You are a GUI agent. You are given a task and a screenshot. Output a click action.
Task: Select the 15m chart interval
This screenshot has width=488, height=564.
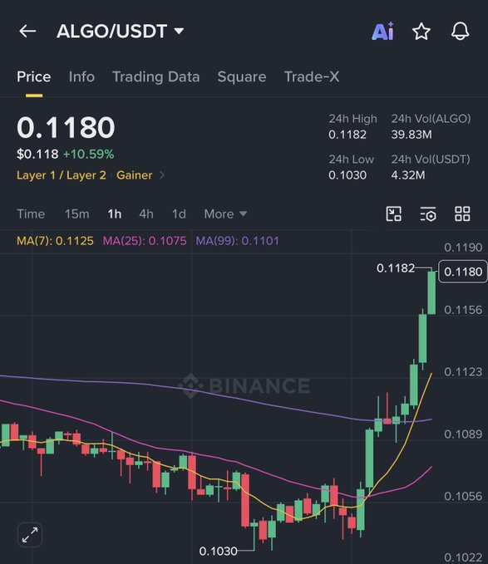[77, 214]
